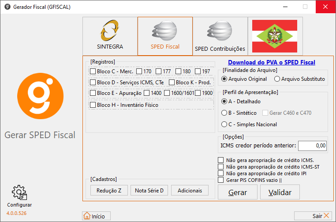336x222 pixels.
Task: Check register 1900 checkbox
Action: pyautogui.click(x=198, y=93)
